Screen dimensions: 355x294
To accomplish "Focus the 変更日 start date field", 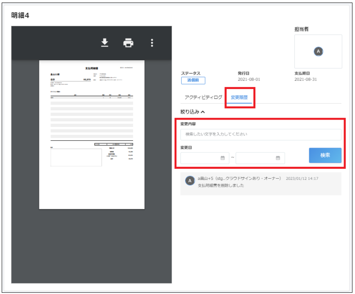I will [205, 158].
